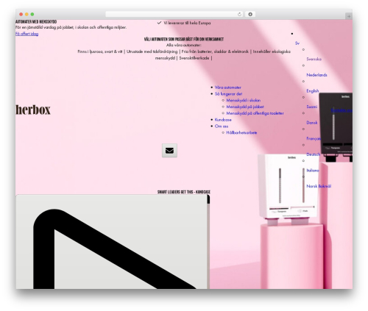Image resolution: width=368 pixels, height=311 pixels.
Task: Switch language to 'Italiano'
Action: tap(313, 171)
